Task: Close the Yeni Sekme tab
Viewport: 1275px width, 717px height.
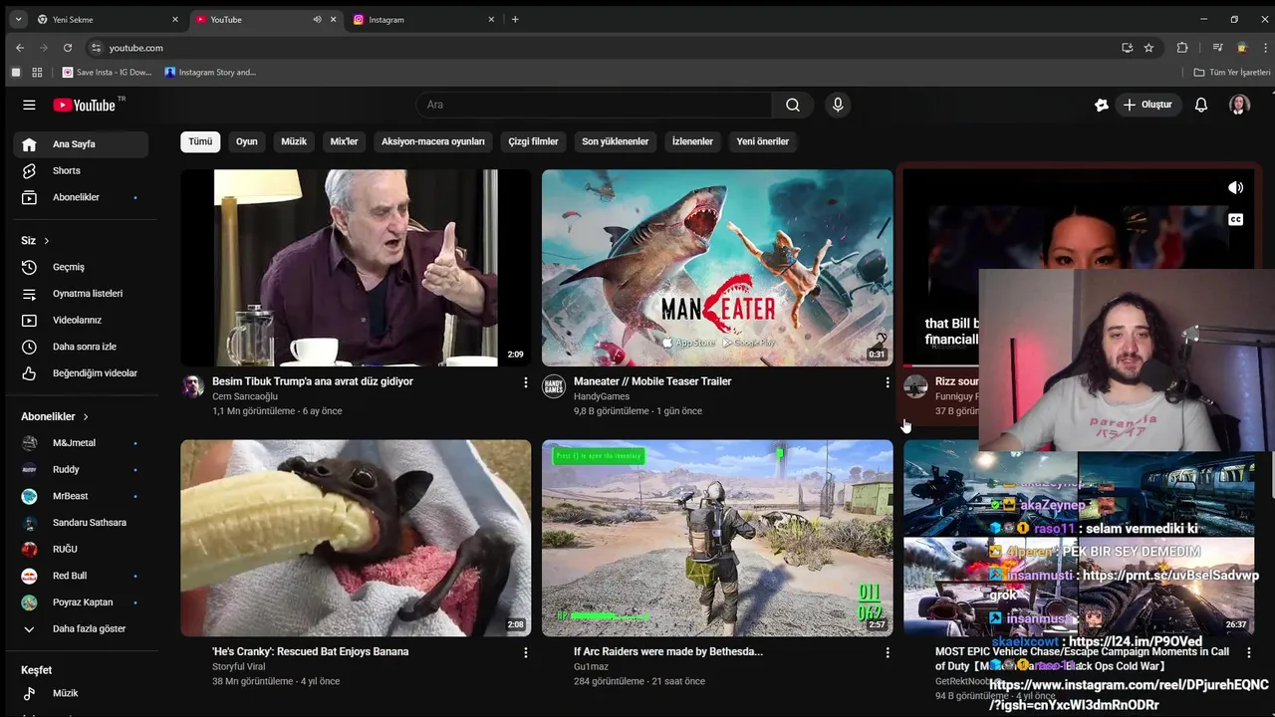Action: pyautogui.click(x=175, y=19)
